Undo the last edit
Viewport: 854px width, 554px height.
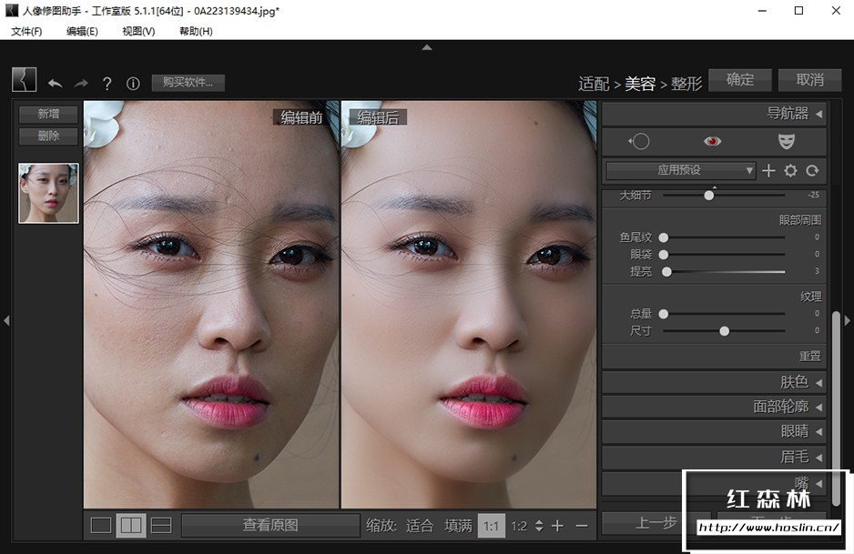click(x=55, y=84)
